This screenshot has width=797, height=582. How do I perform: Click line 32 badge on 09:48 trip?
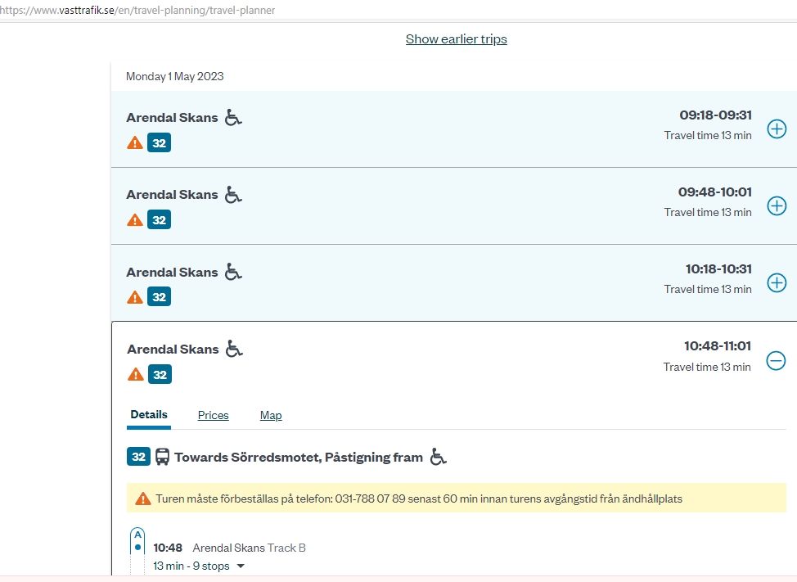pos(159,220)
